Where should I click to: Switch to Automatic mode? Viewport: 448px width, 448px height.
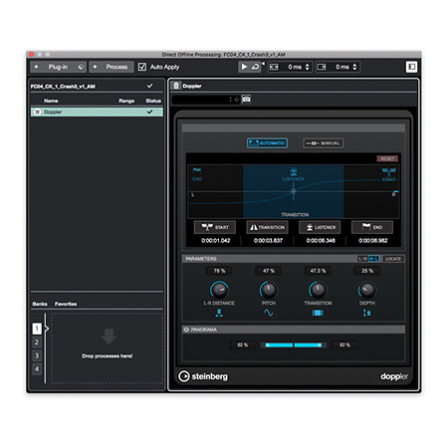click(x=267, y=143)
